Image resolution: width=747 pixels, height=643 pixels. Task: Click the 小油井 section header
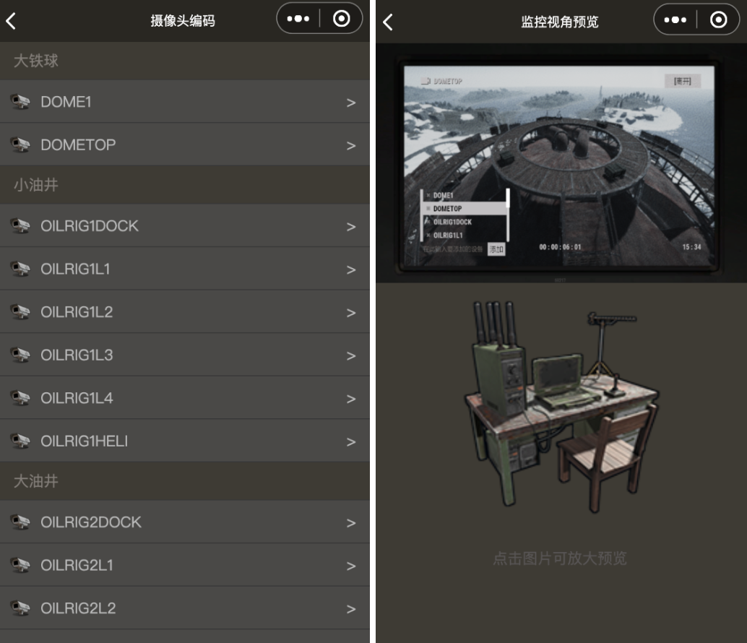click(x=185, y=185)
